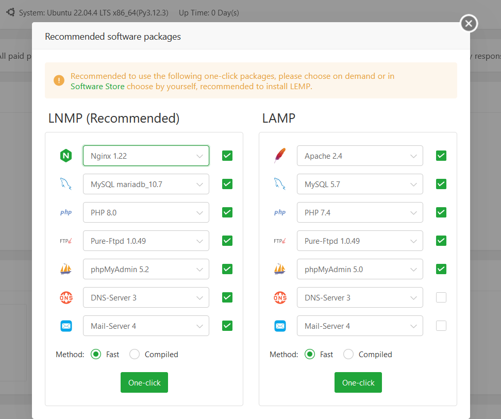Uncheck LNMP DNS-Server 3 checkbox
The height and width of the screenshot is (419, 501).
pyautogui.click(x=227, y=297)
